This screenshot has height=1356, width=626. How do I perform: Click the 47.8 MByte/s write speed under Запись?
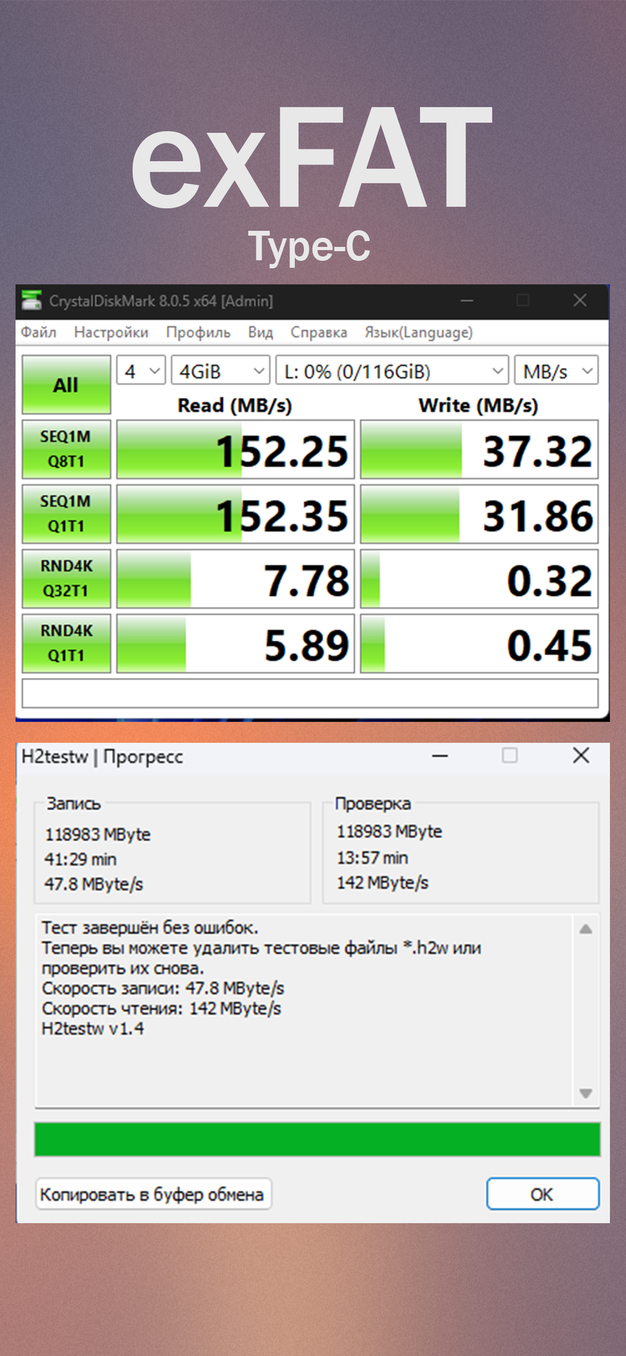coord(93,884)
